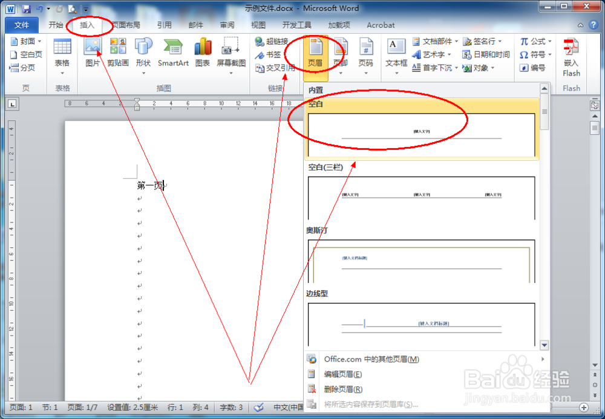Click the zoom-in plus button
Viewport: 605px width, 419px height.
[584, 408]
